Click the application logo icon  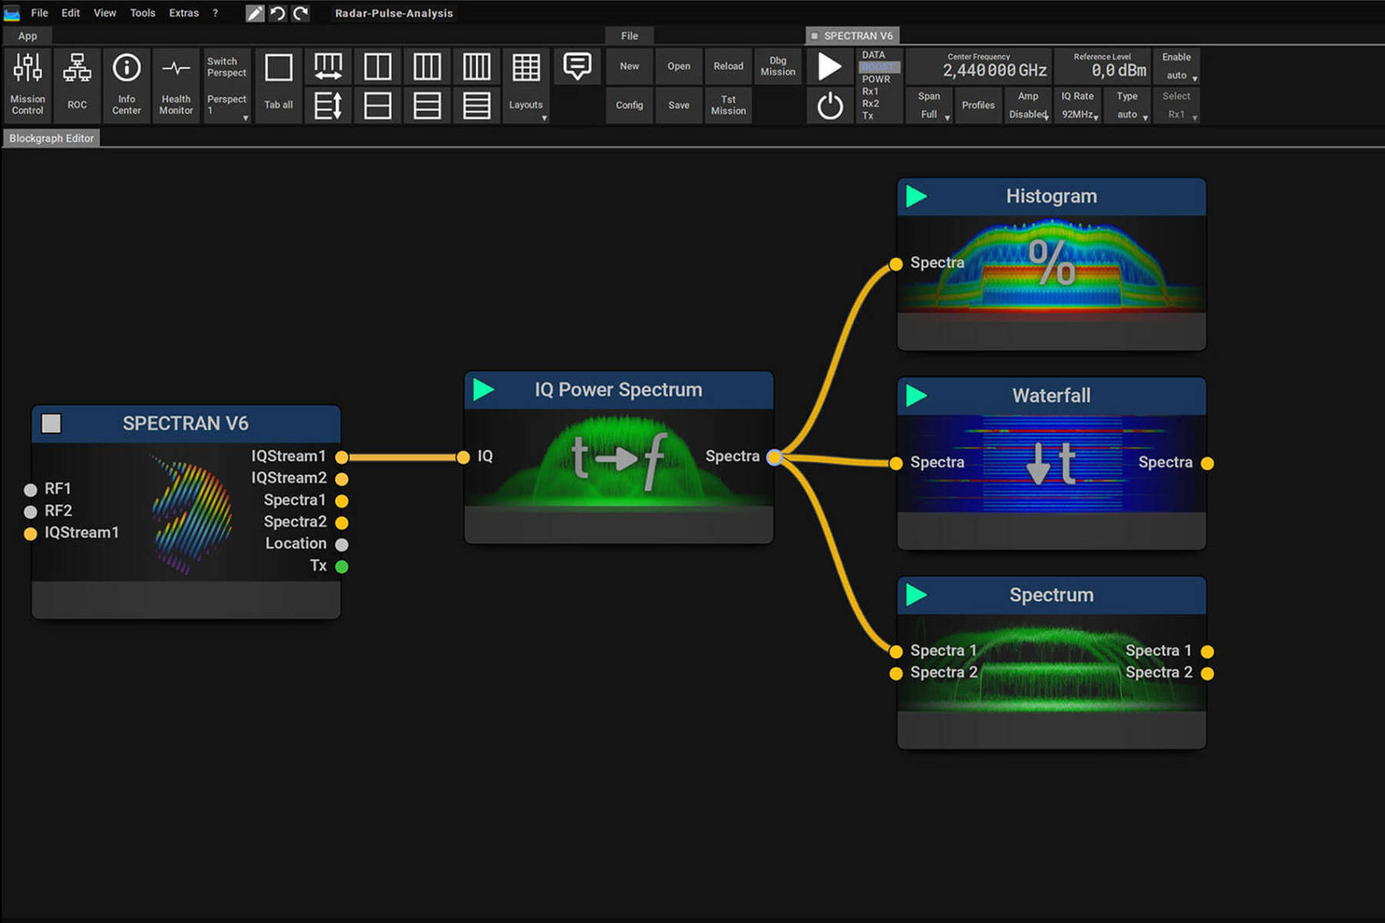click(12, 13)
